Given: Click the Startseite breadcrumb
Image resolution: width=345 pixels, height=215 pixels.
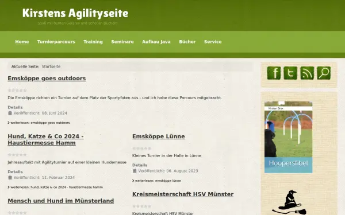Looking at the screenshot, I should [x=51, y=67].
